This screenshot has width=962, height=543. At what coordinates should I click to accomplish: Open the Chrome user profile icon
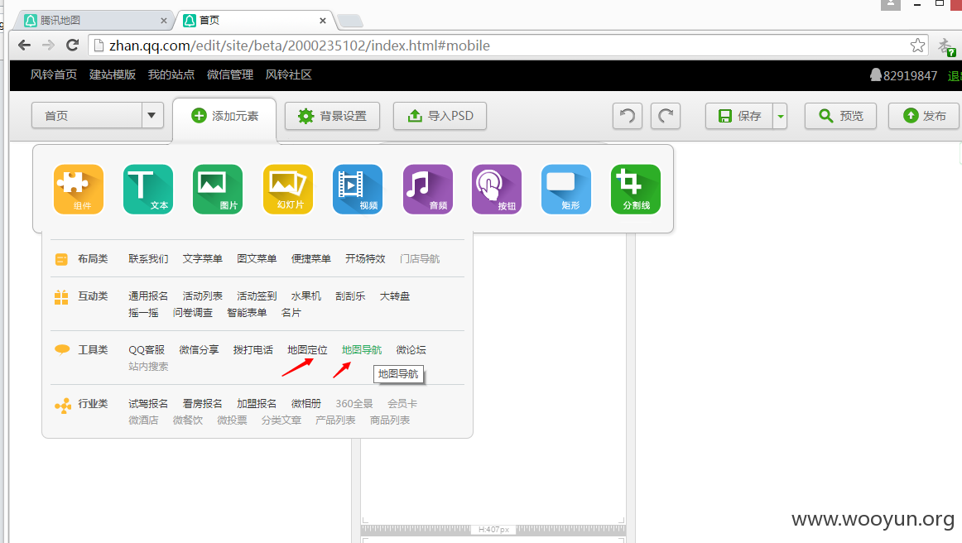(x=890, y=4)
